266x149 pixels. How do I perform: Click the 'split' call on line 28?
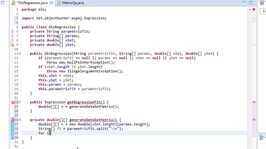click(101, 129)
